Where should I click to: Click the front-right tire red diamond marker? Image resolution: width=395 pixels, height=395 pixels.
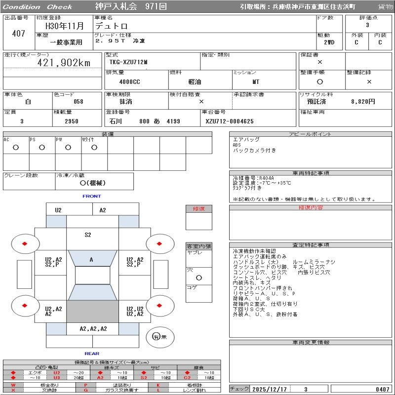159,243
